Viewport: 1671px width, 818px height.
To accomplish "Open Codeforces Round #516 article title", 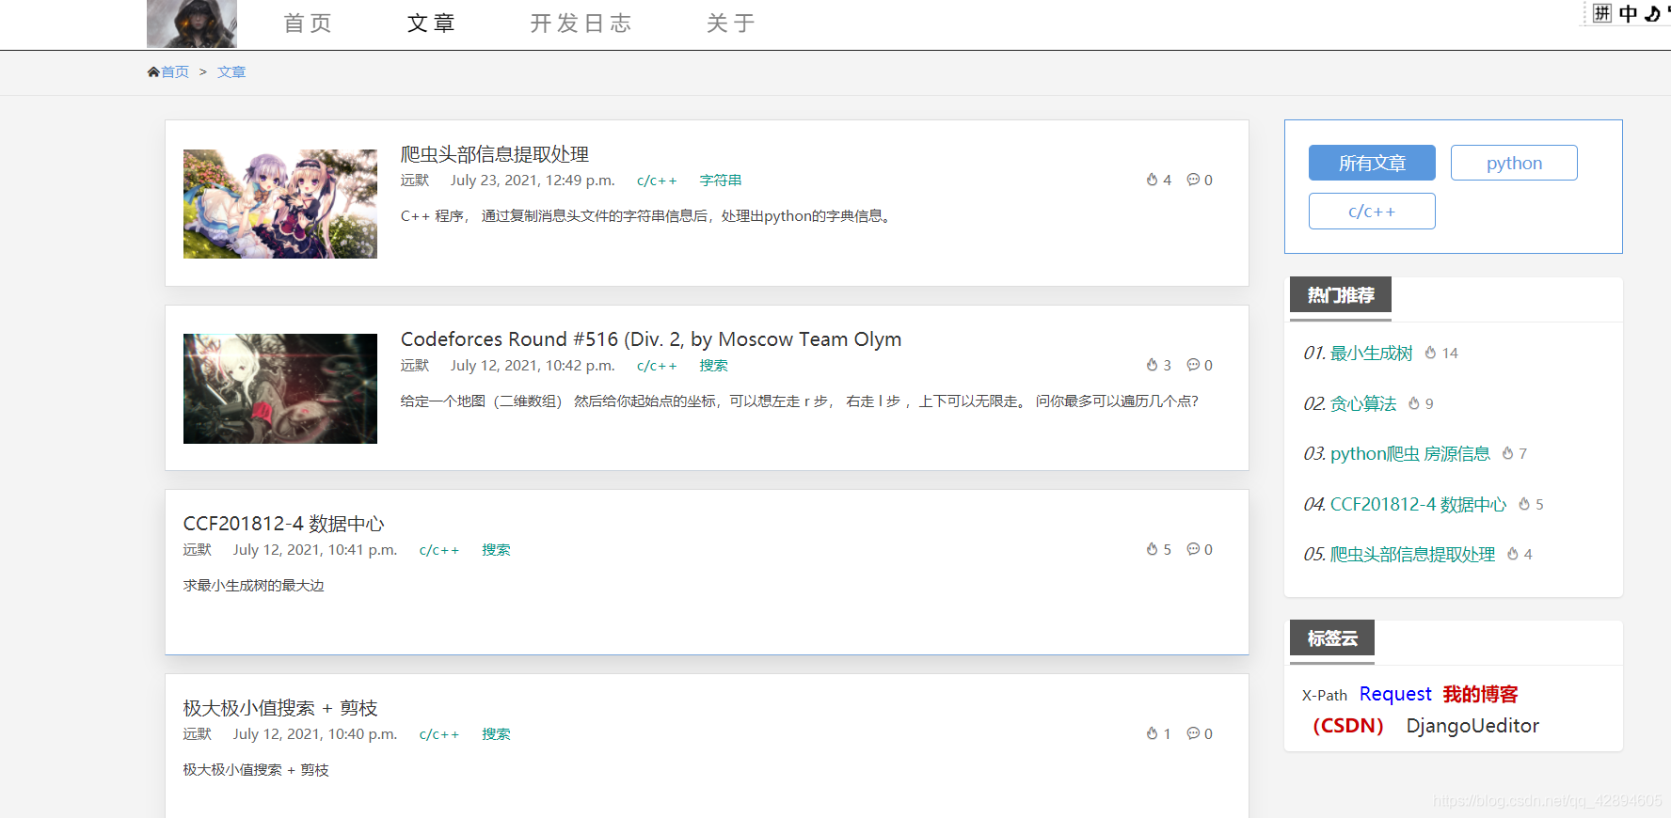I will tap(651, 339).
